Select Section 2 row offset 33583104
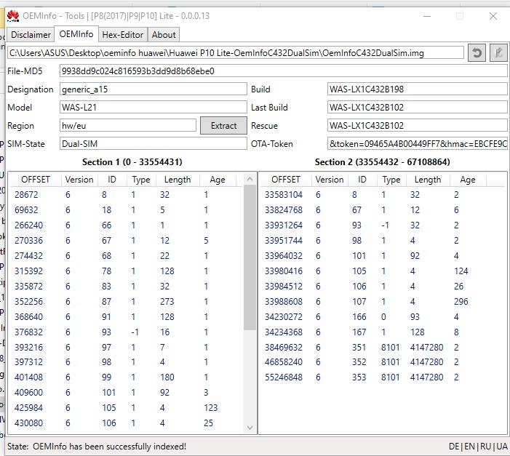 pyautogui.click(x=383, y=194)
